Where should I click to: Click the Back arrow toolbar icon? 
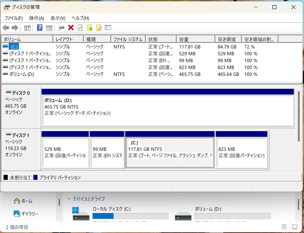(x=6, y=28)
